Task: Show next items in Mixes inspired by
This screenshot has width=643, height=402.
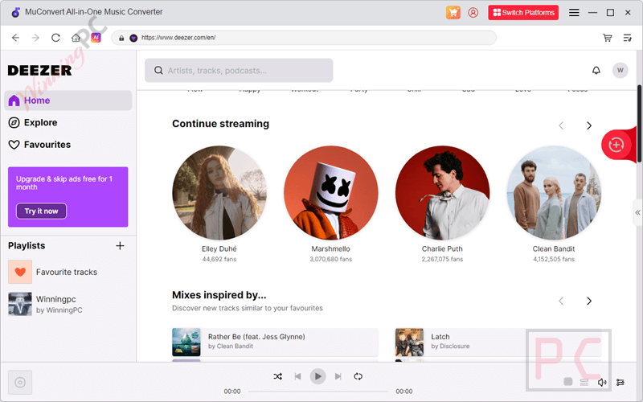Action: (x=589, y=301)
